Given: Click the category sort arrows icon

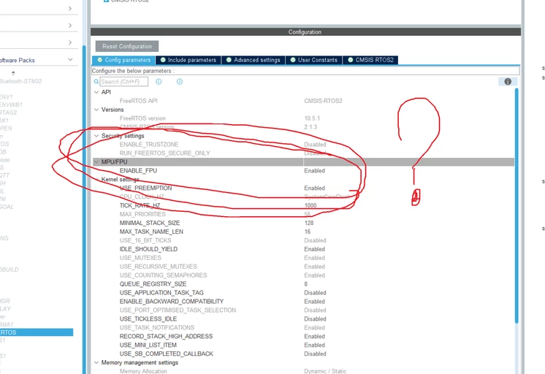Looking at the screenshot, I should [13, 73].
